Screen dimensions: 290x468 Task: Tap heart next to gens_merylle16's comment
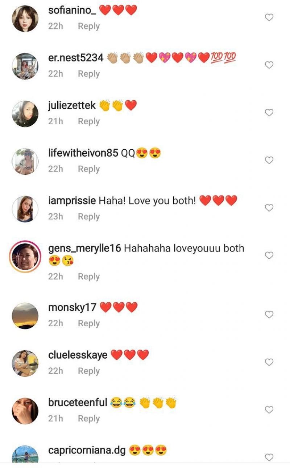[269, 256]
